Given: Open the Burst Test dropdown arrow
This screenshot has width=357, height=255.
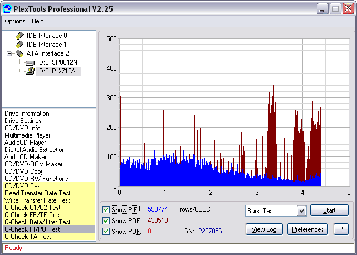Looking at the screenshot, I should (301, 211).
